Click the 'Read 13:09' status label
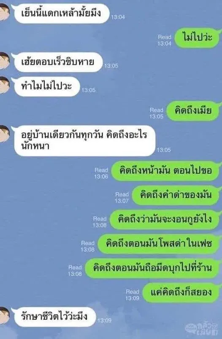The image size is (222, 339). pos(133,295)
